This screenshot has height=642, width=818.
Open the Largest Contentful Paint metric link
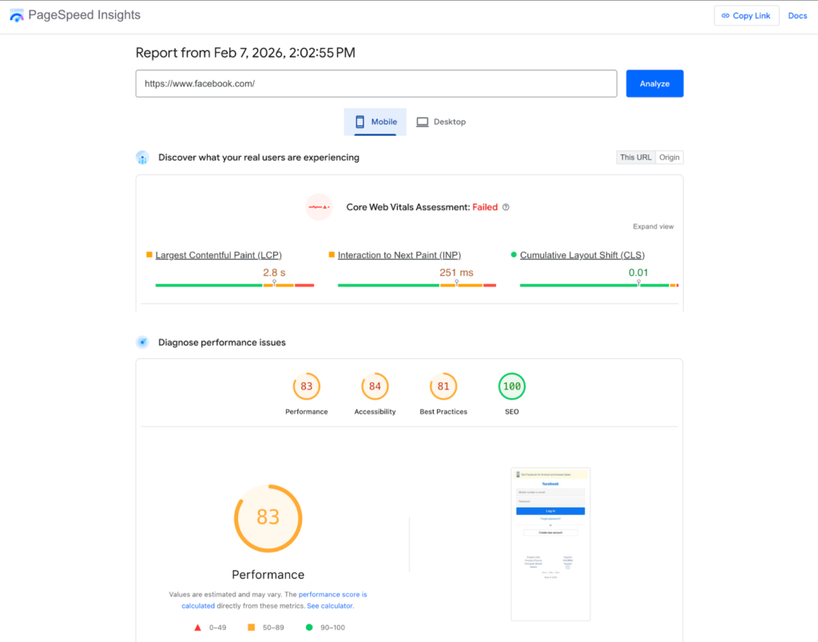218,254
